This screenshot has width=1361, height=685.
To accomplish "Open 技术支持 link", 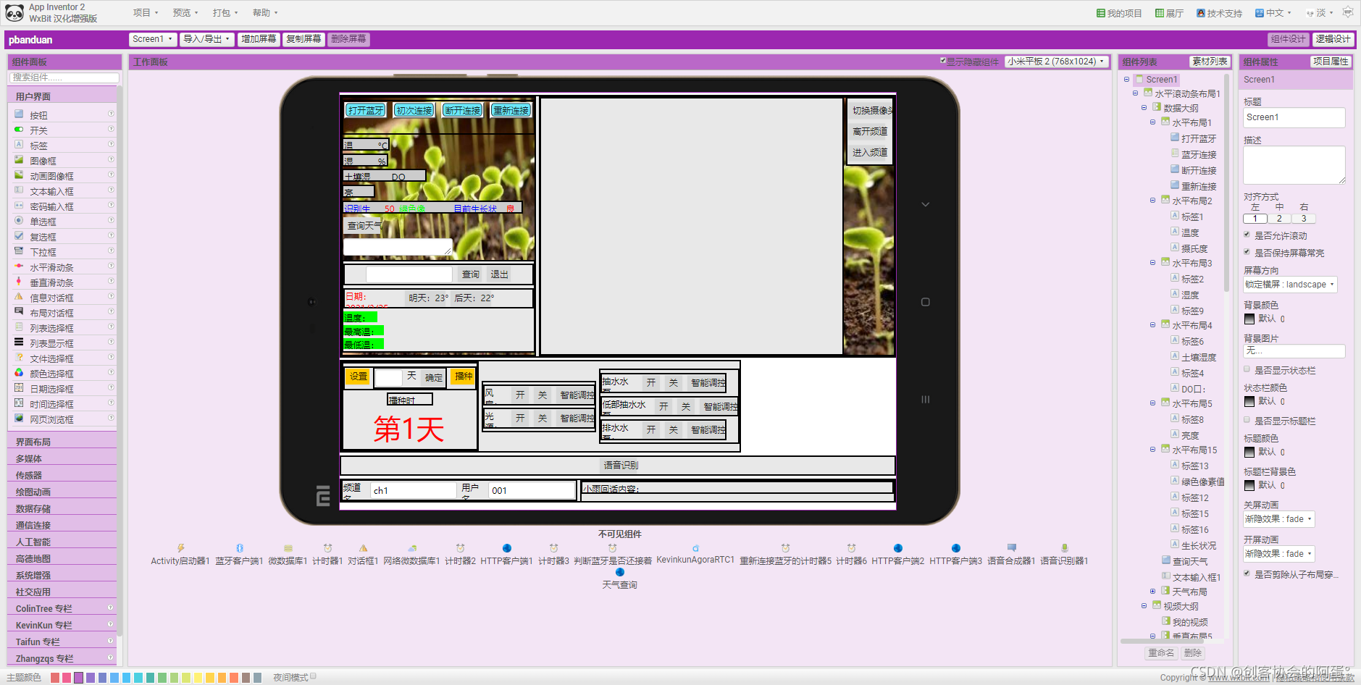I will [1219, 13].
